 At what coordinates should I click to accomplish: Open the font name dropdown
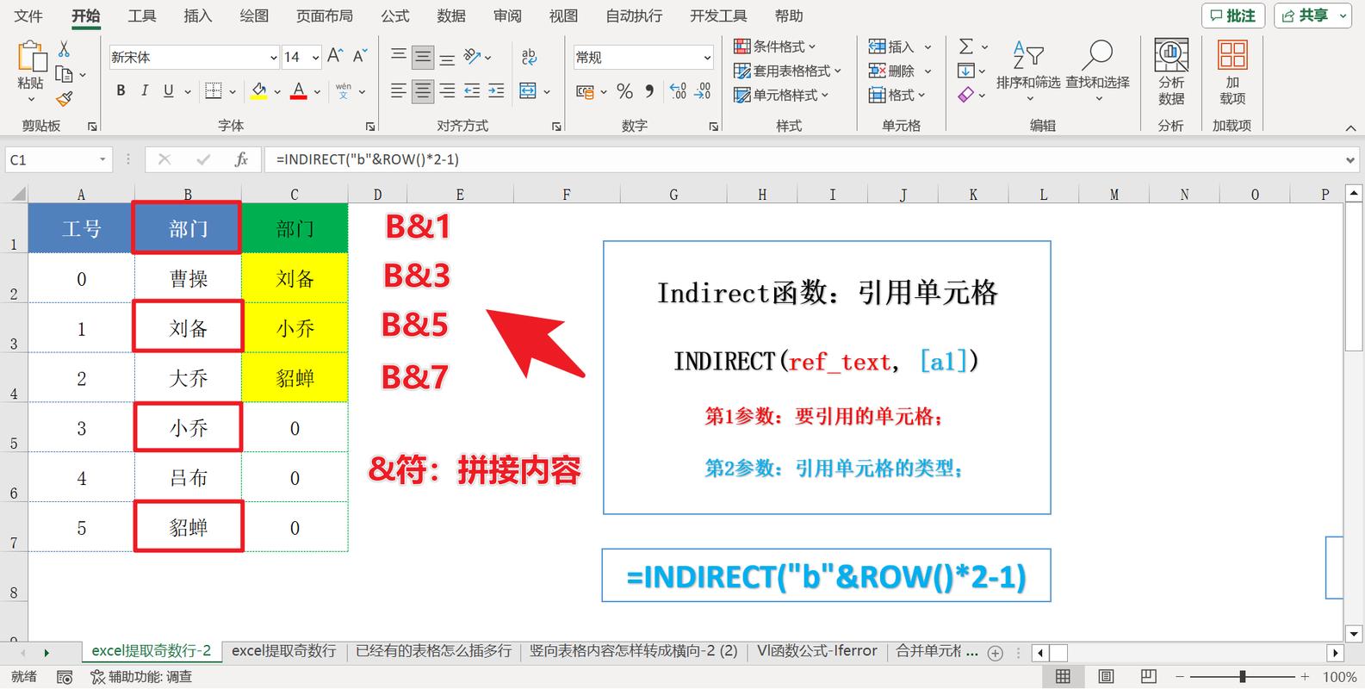pyautogui.click(x=274, y=58)
